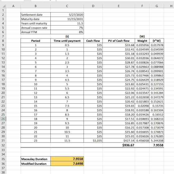Viewport: 174px width, 174px height.
Task: Click the $1,035 cash flow cell
Action: click(x=93, y=141)
